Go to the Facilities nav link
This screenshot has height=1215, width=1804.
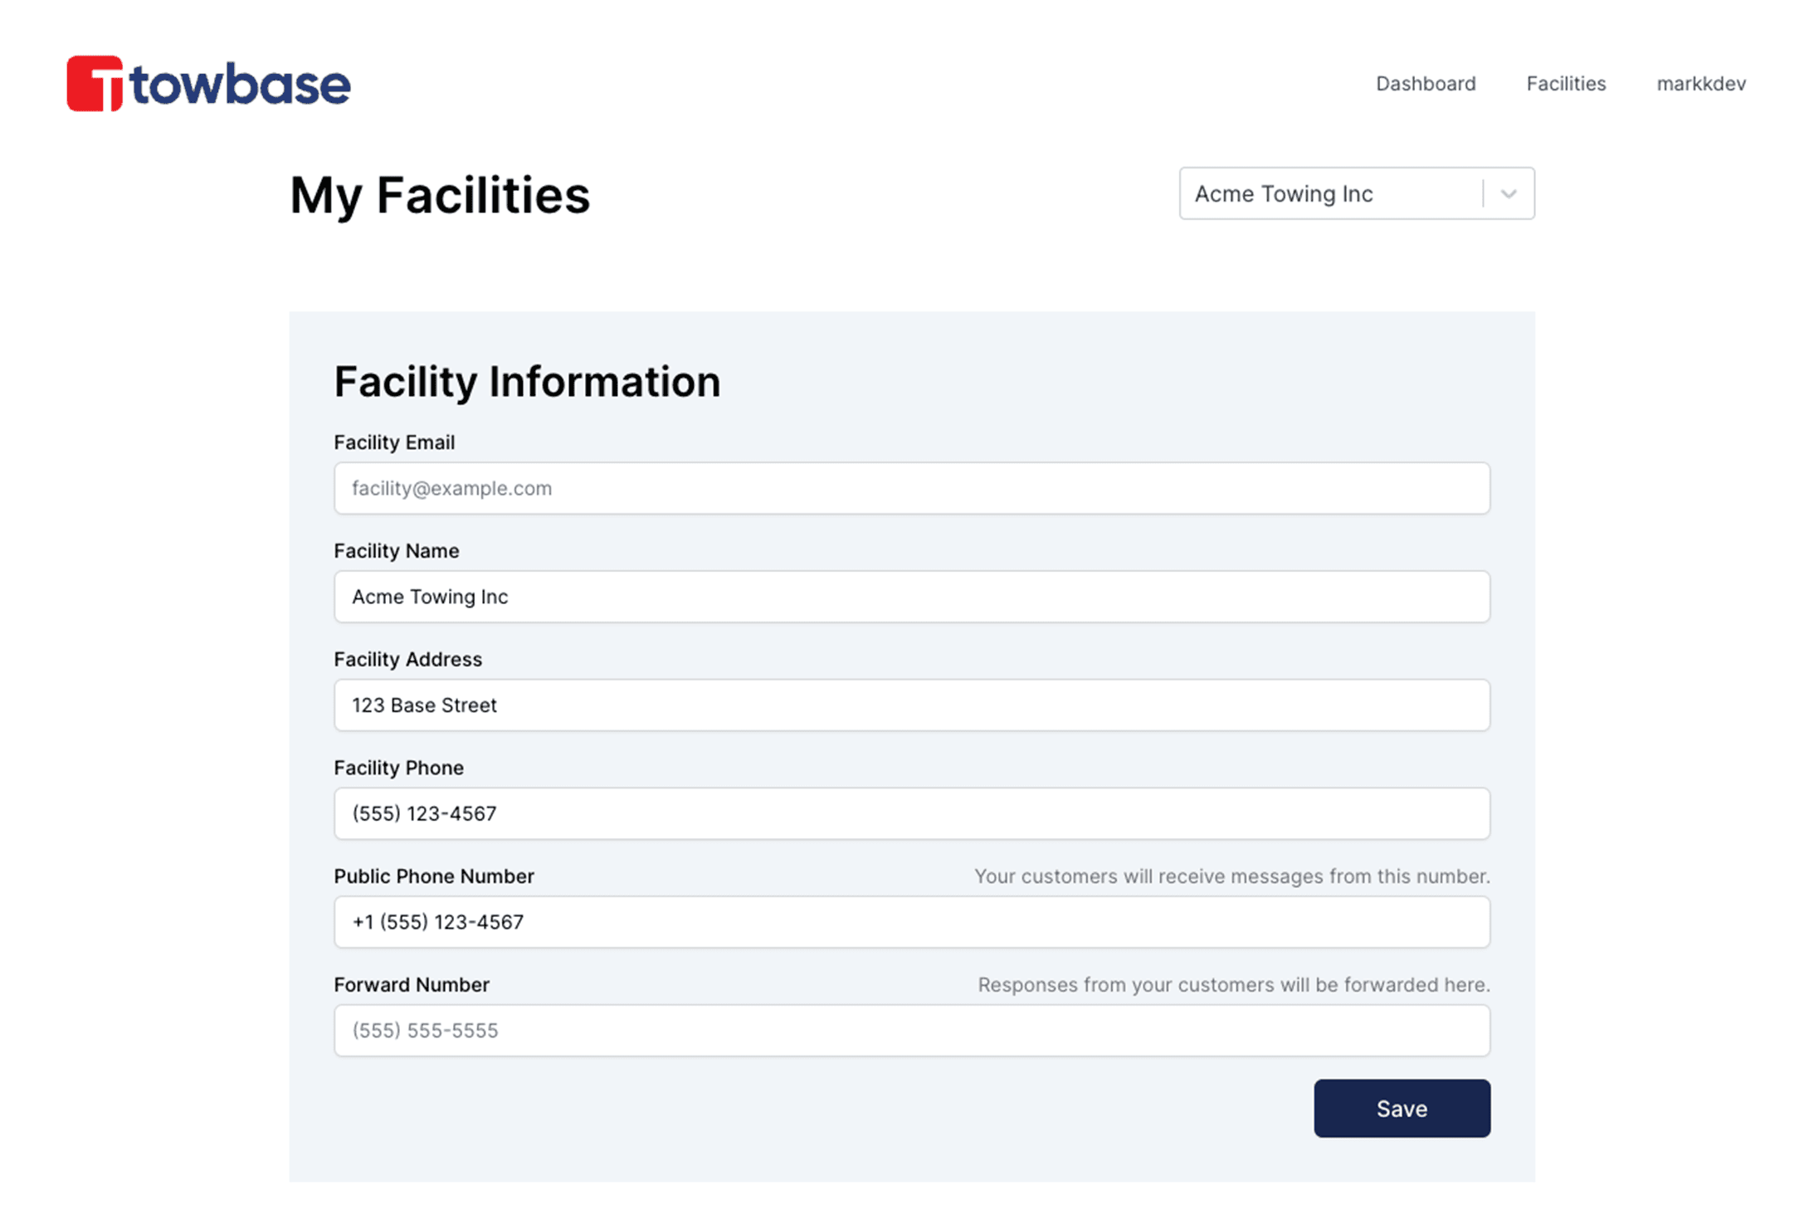(x=1565, y=84)
